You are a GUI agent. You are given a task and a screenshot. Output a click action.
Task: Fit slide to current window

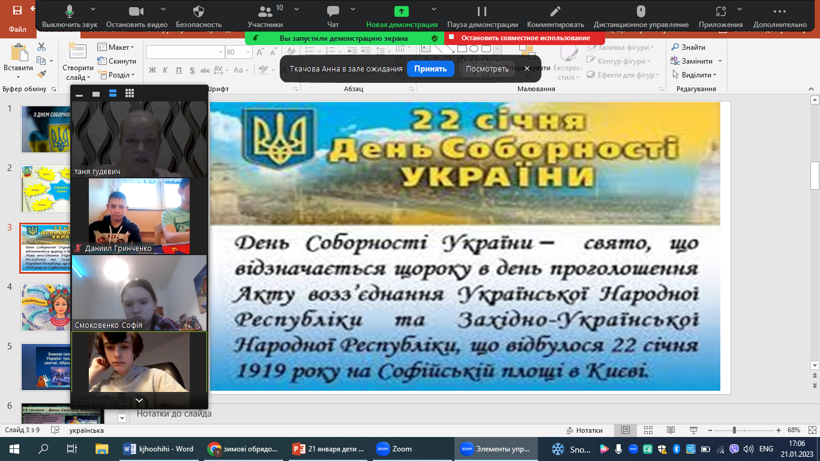(x=812, y=430)
